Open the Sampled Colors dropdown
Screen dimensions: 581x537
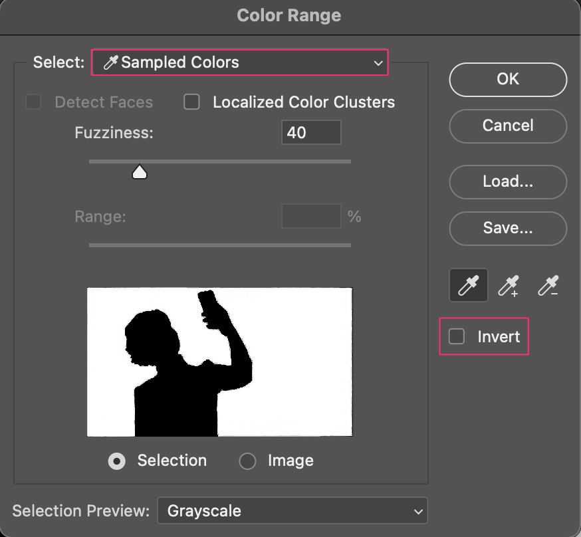(240, 62)
